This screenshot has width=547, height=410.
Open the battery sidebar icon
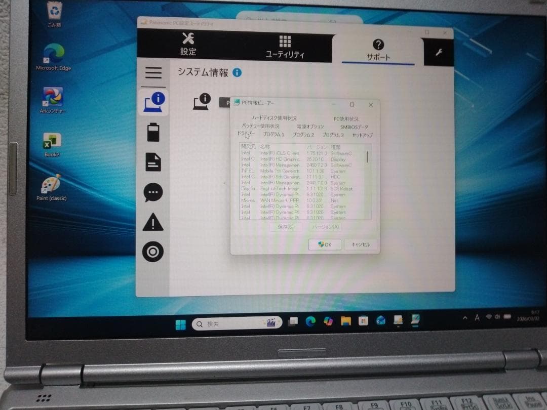pyautogui.click(x=153, y=132)
